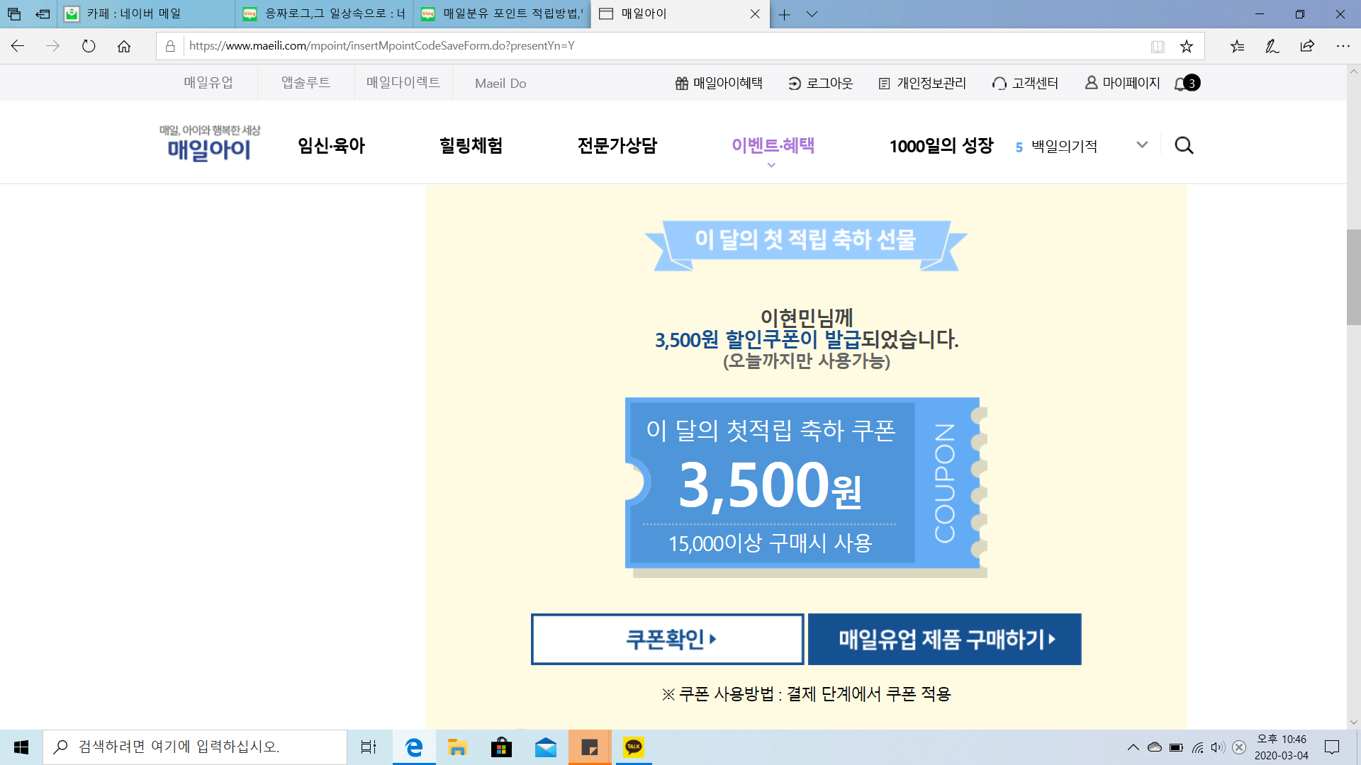Click the 쿠폰확인 button
The height and width of the screenshot is (765, 1361).
pos(667,639)
